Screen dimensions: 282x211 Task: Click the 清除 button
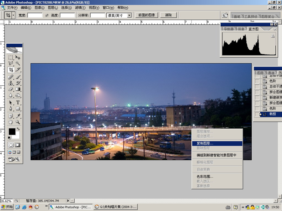pos(168,15)
